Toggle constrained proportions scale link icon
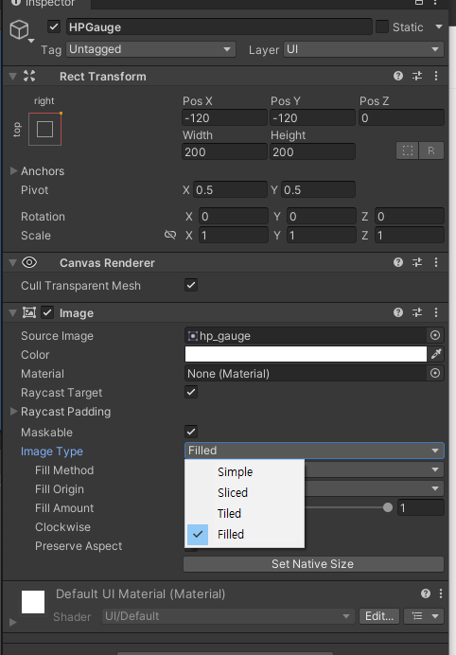The image size is (456, 655). pos(170,235)
